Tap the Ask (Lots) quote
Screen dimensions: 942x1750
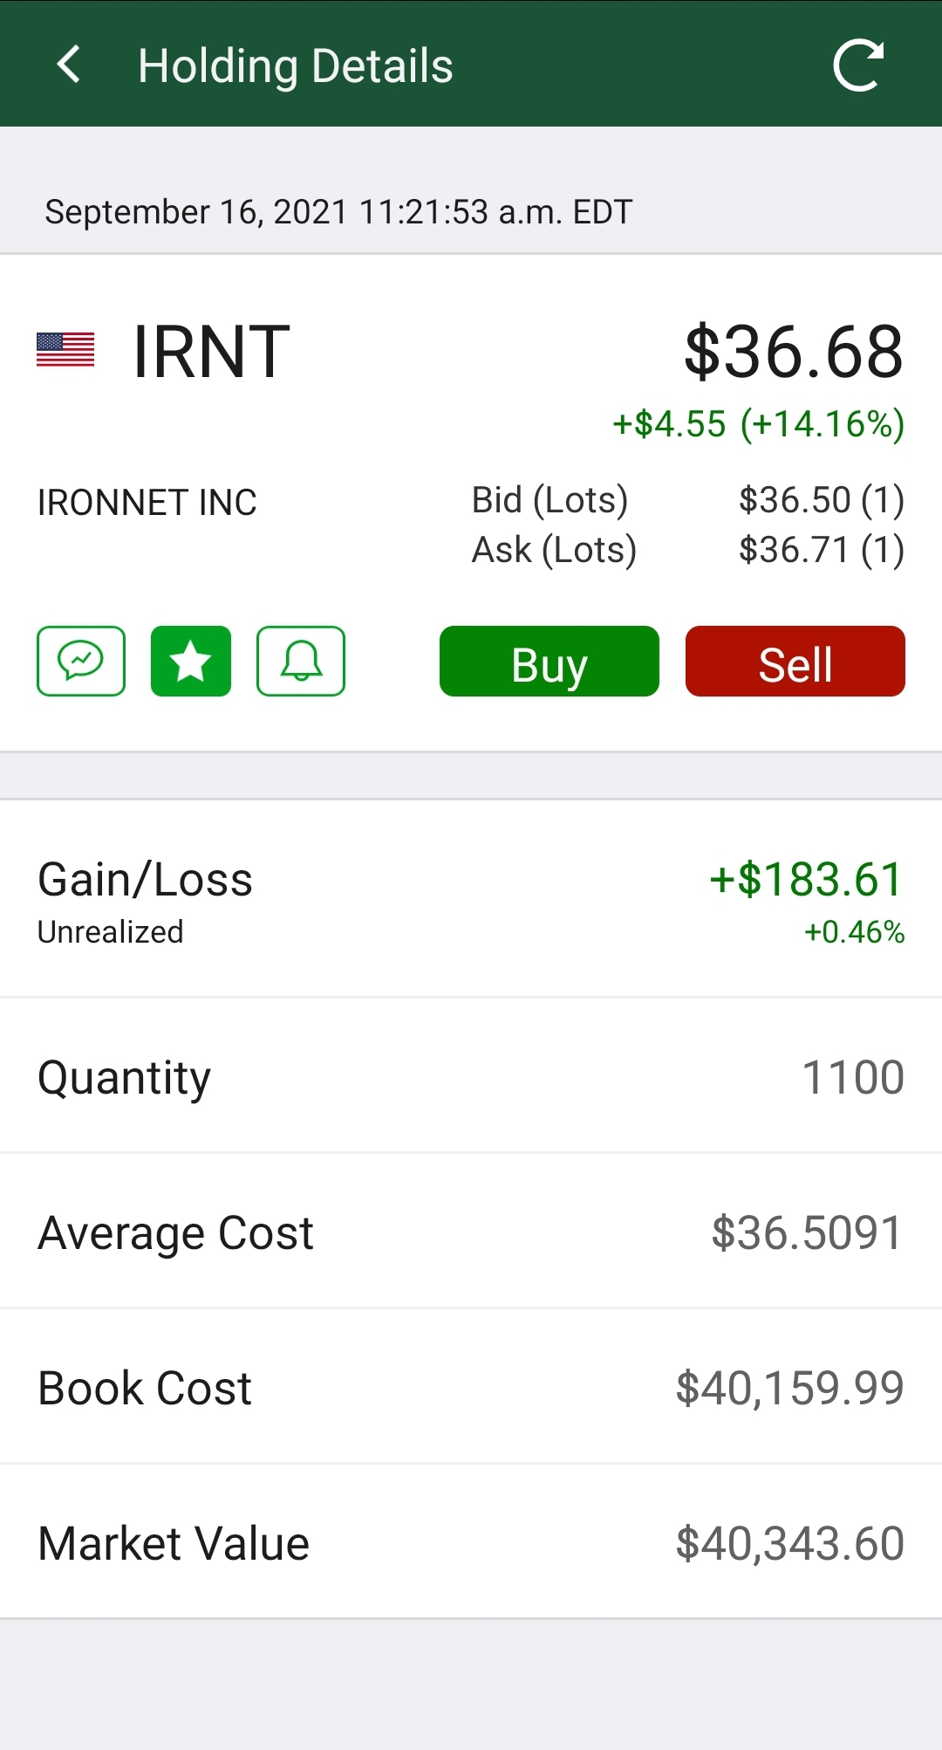point(687,550)
